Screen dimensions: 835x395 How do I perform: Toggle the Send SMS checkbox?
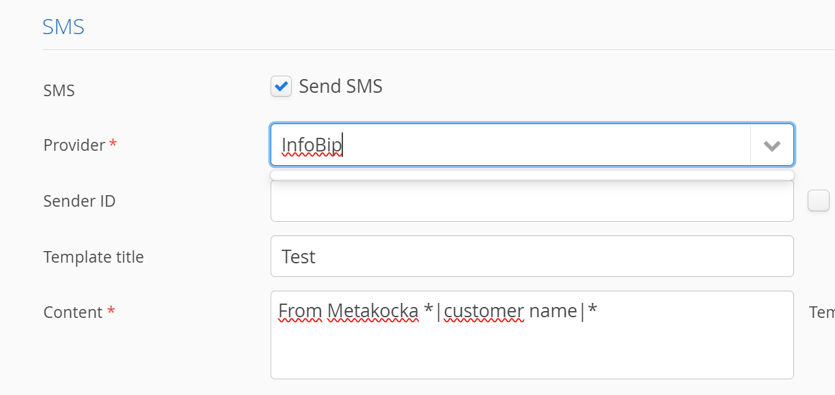(281, 87)
